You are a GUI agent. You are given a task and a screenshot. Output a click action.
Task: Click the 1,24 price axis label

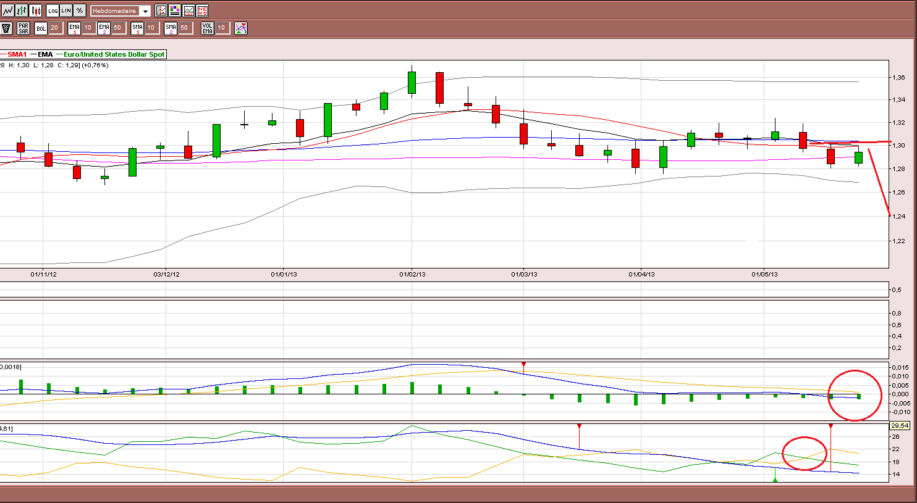[x=898, y=216]
